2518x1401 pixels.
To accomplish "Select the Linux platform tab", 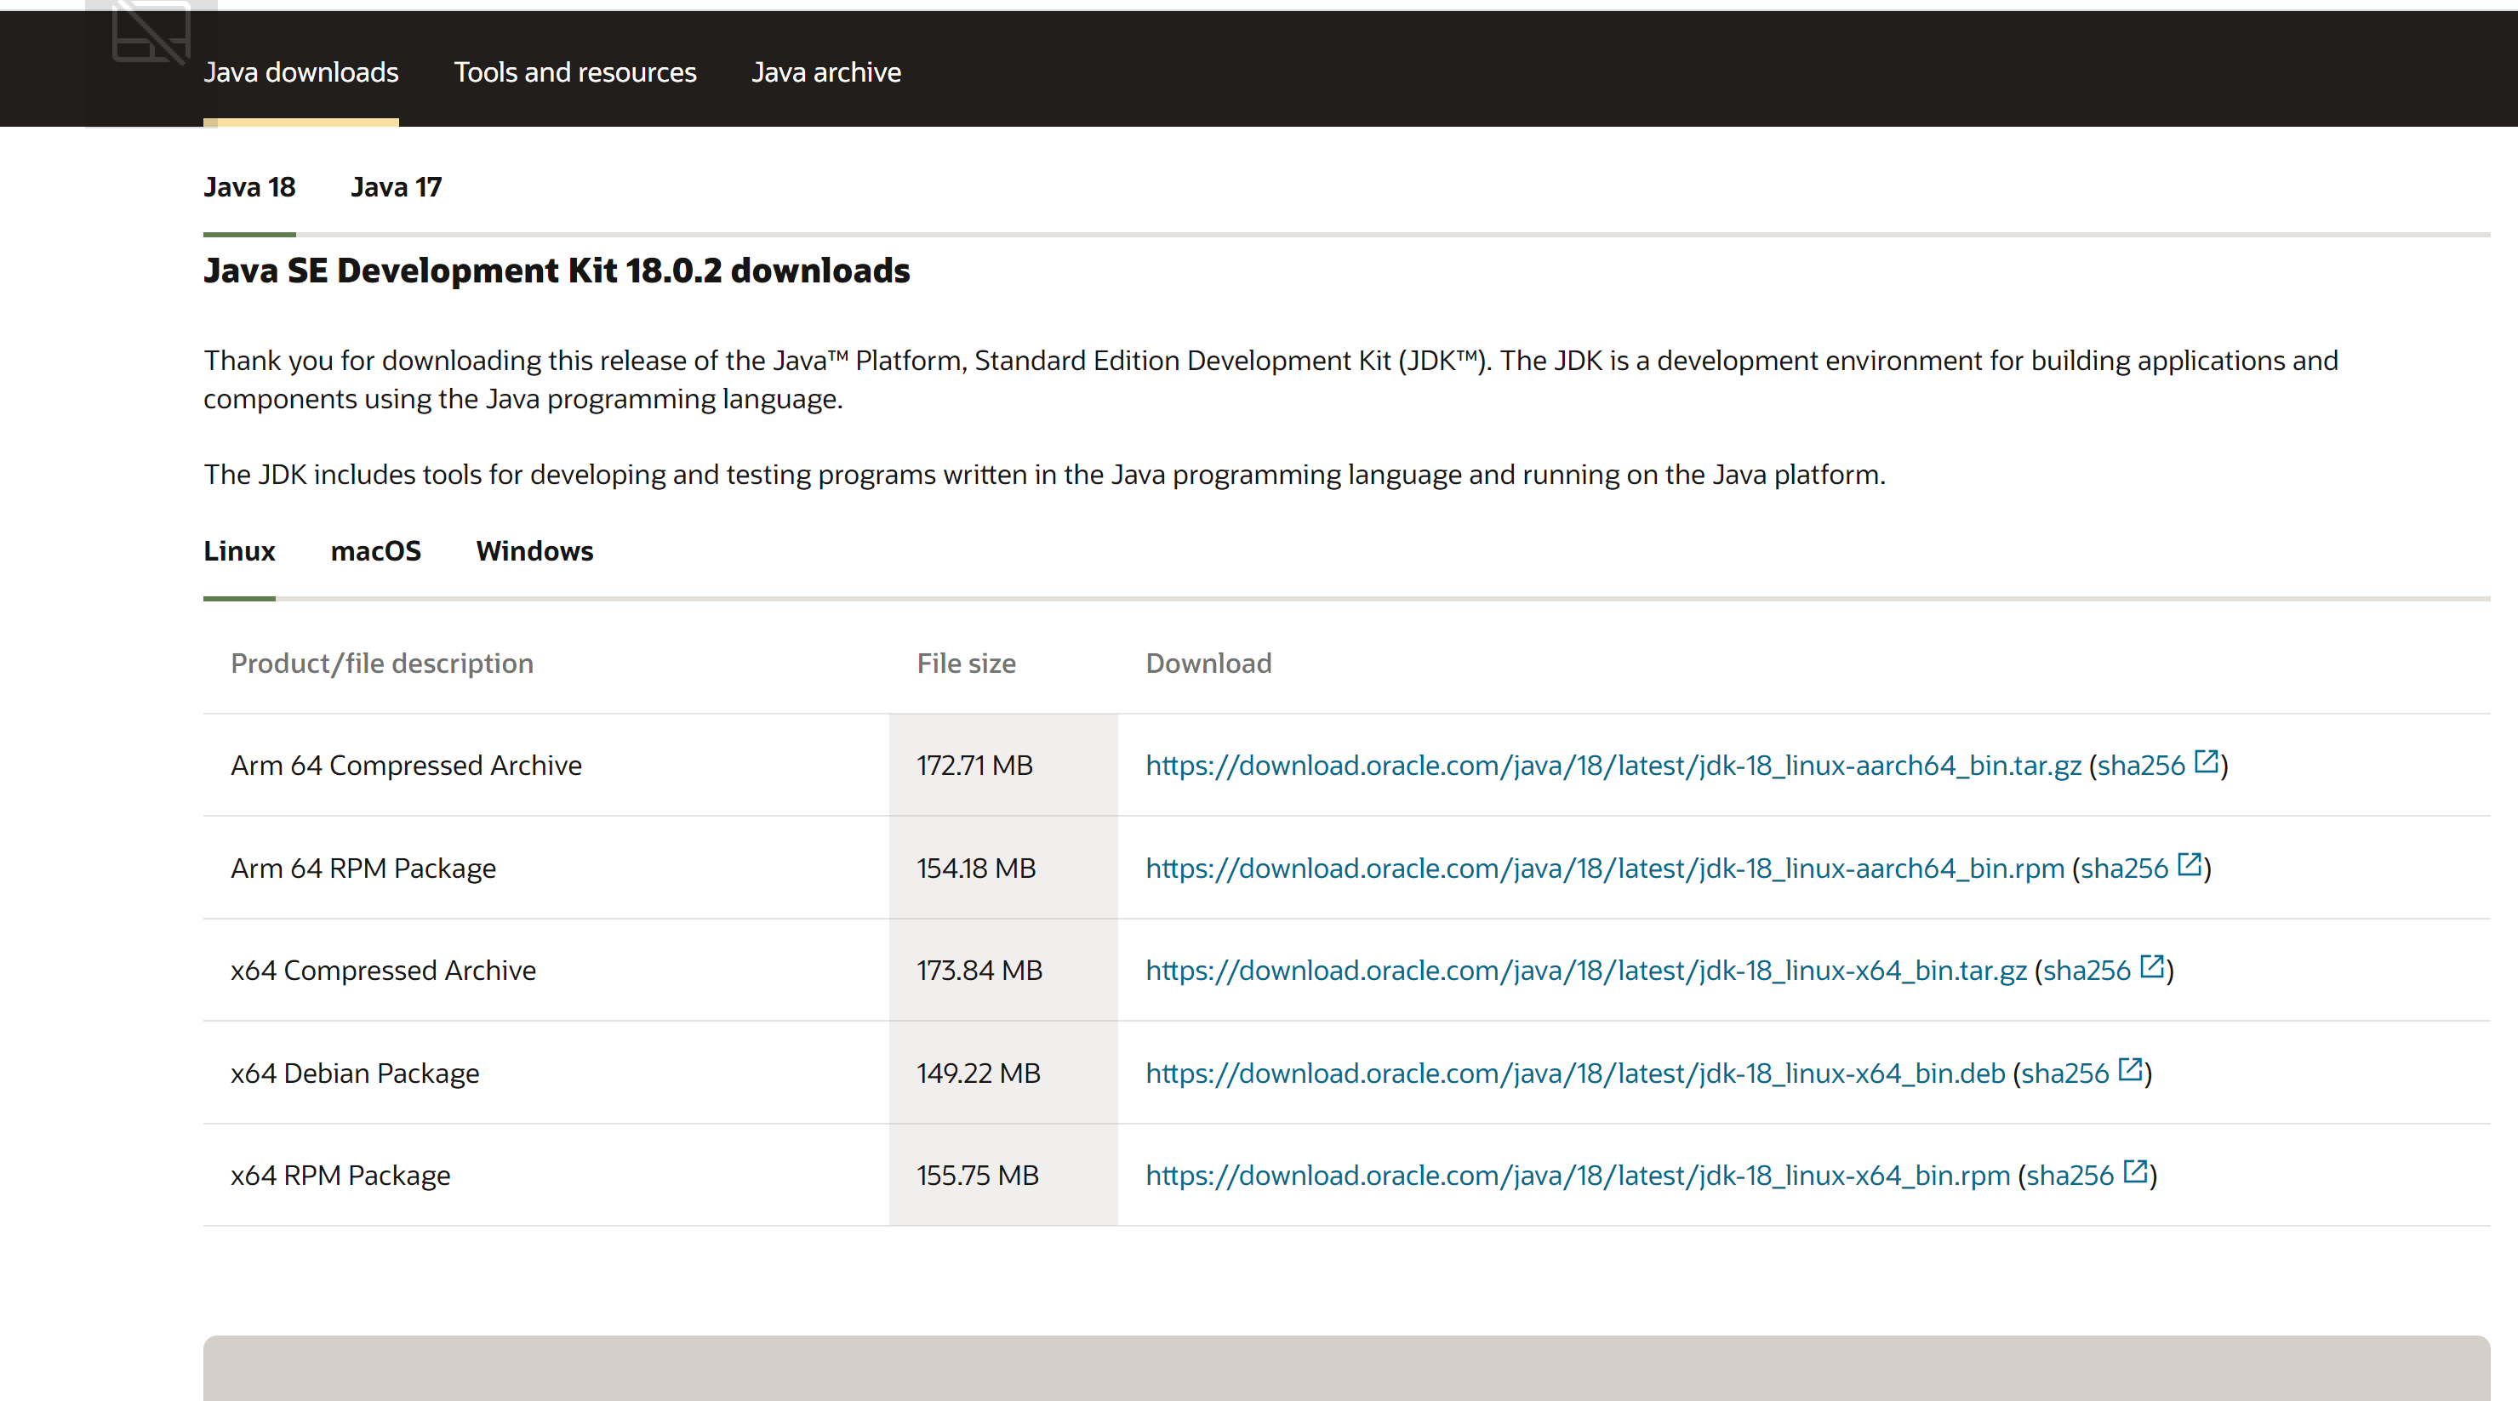I will click(x=239, y=551).
